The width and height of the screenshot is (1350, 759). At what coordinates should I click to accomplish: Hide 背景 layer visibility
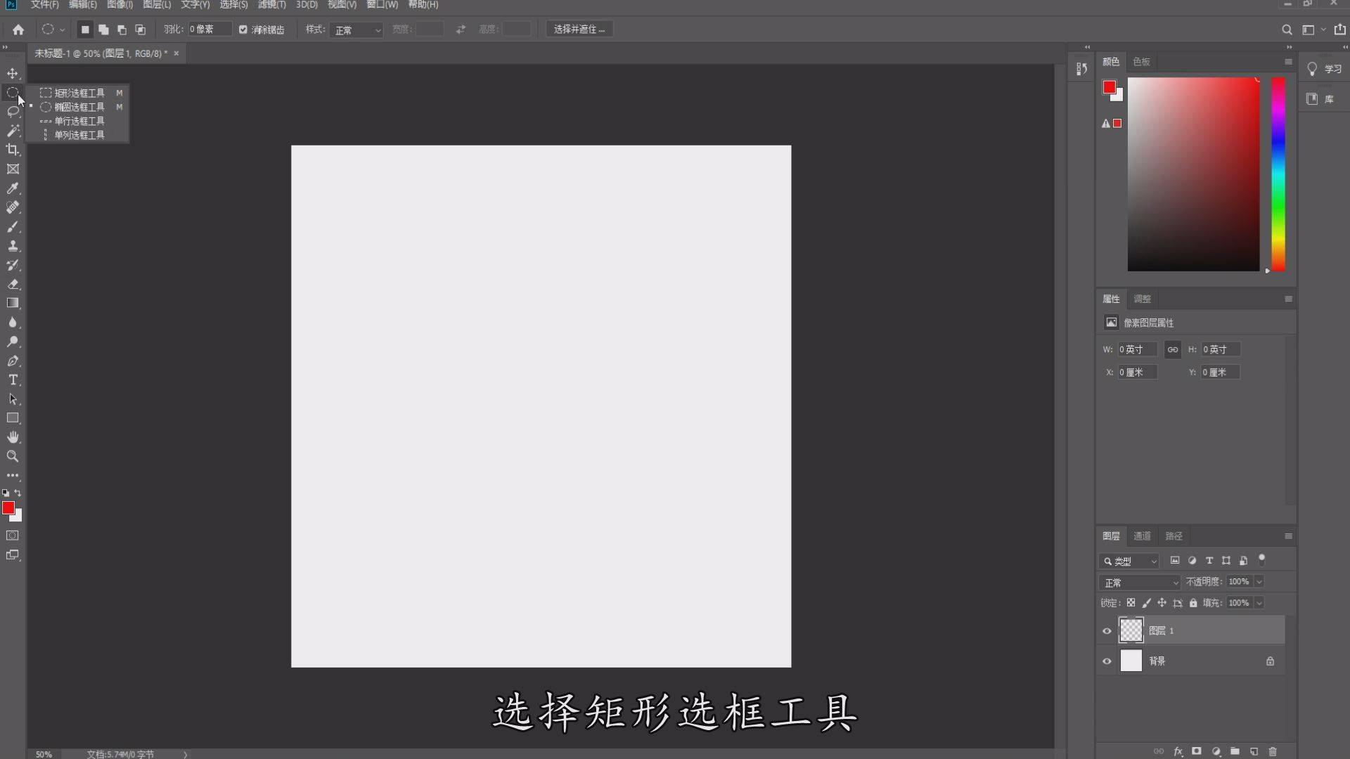pyautogui.click(x=1107, y=661)
